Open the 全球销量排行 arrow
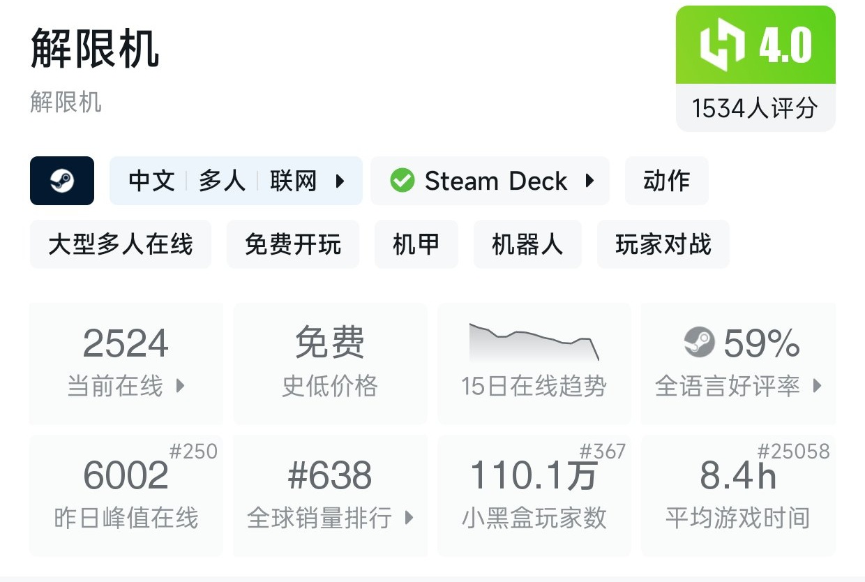865x582 pixels. [409, 518]
